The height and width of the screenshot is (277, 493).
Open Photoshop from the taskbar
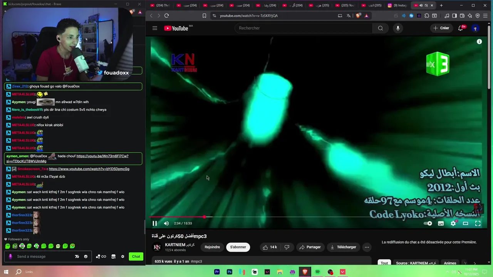(x=230, y=272)
